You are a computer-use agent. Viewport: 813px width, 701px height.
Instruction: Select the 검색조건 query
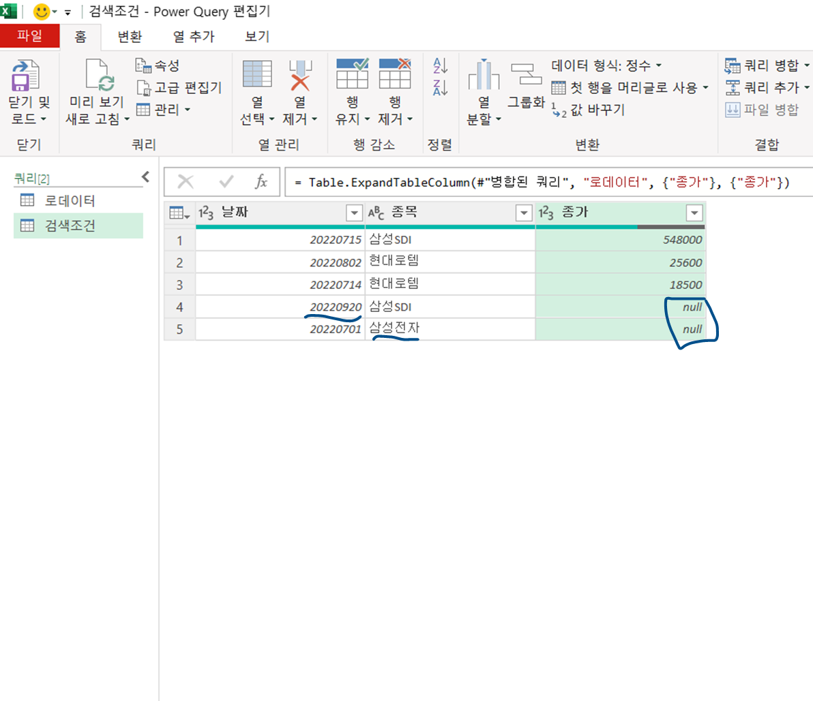pyautogui.click(x=78, y=225)
